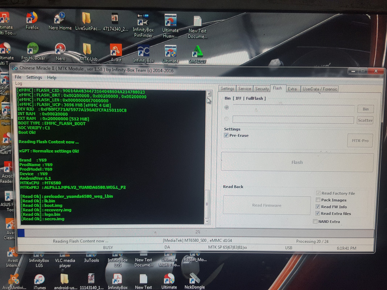Click the Read Firmware button
The height and width of the screenshot is (290, 387).
pos(267,205)
